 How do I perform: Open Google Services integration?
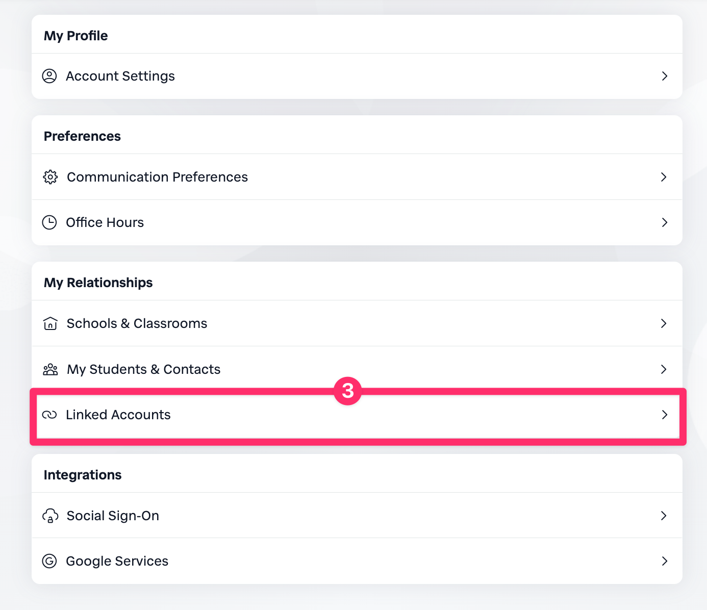pyautogui.click(x=357, y=561)
